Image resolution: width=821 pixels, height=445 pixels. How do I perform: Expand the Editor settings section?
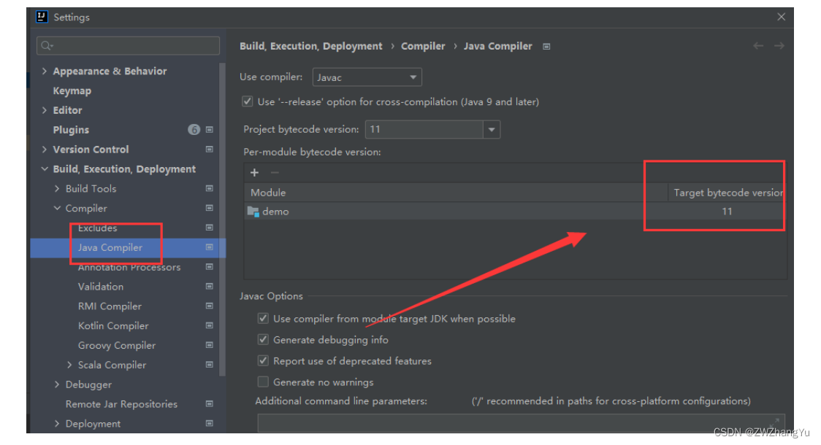pos(44,110)
